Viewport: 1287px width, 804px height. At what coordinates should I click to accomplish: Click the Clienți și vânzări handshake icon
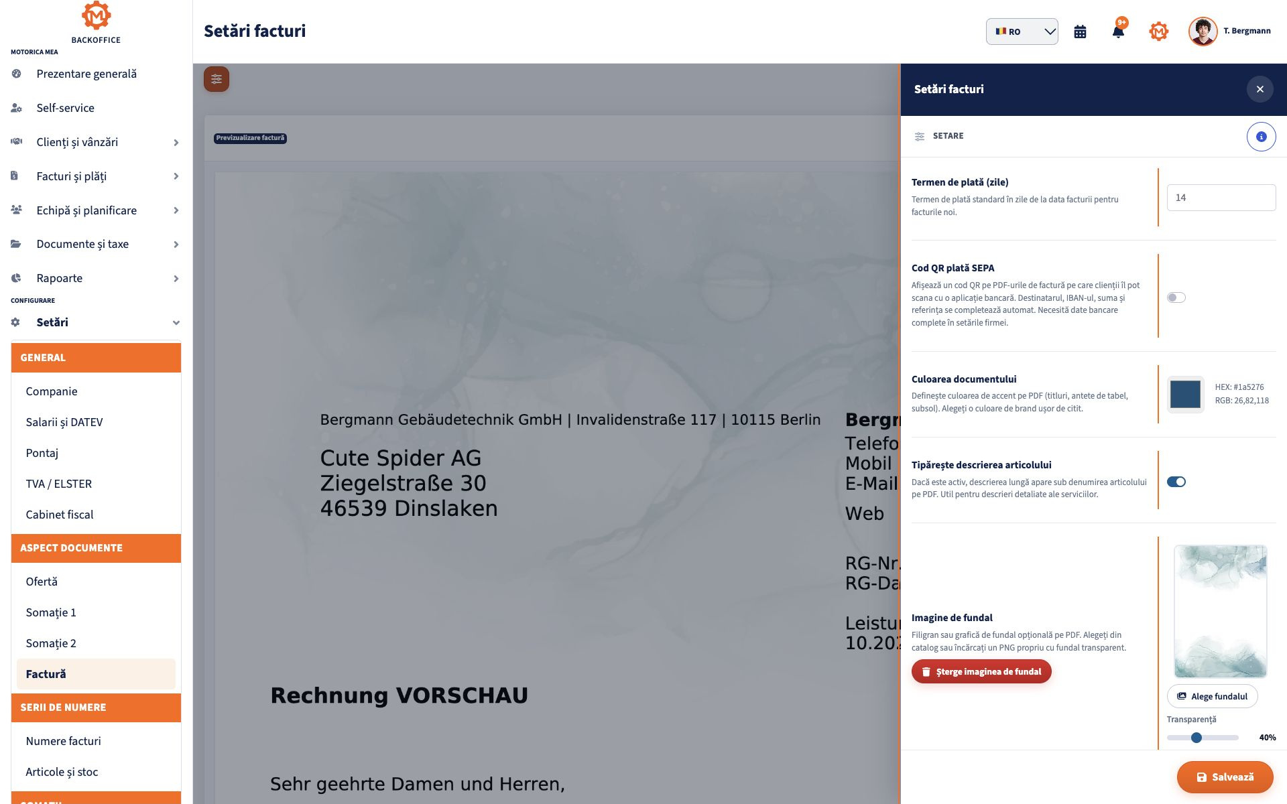pos(17,142)
